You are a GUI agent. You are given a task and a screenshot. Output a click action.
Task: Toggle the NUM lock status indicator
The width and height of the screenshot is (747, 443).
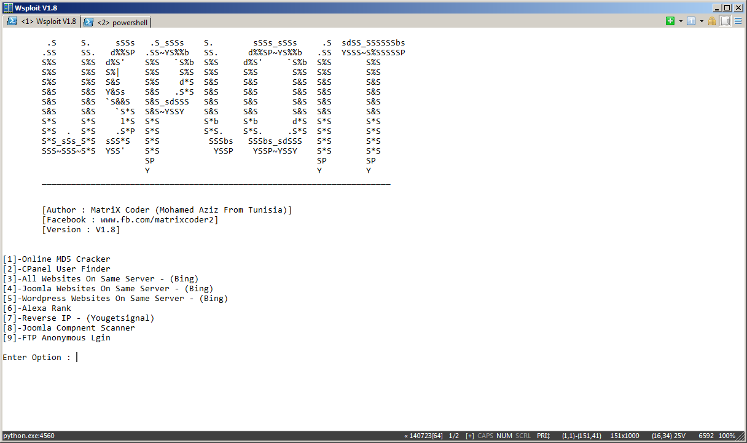[504, 436]
